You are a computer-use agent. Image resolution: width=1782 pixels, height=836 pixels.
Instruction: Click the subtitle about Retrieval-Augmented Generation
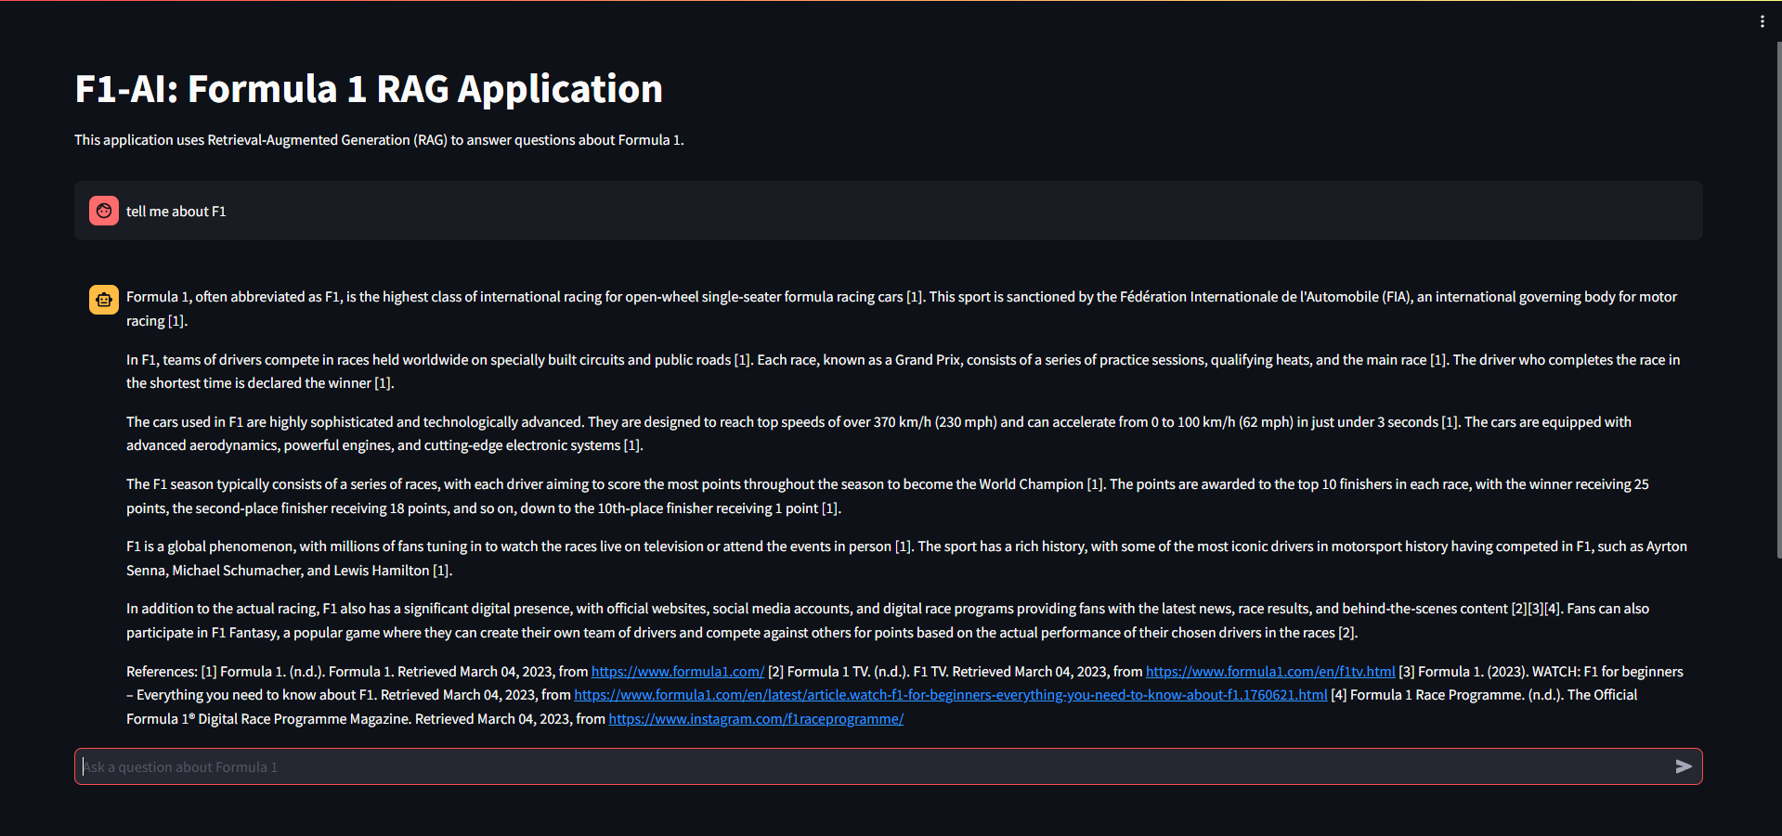[379, 140]
